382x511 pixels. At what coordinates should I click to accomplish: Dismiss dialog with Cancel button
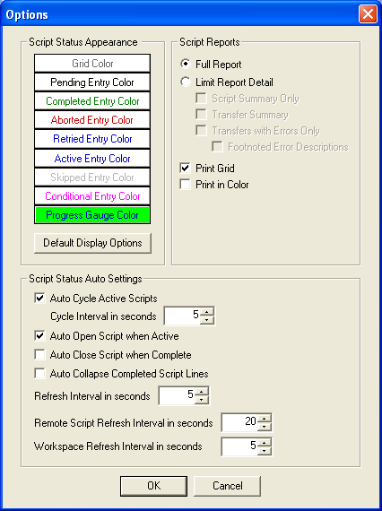pyautogui.click(x=228, y=486)
